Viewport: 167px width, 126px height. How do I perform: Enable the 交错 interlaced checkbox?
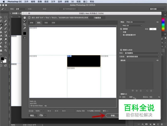pyautogui.click(x=121, y=32)
